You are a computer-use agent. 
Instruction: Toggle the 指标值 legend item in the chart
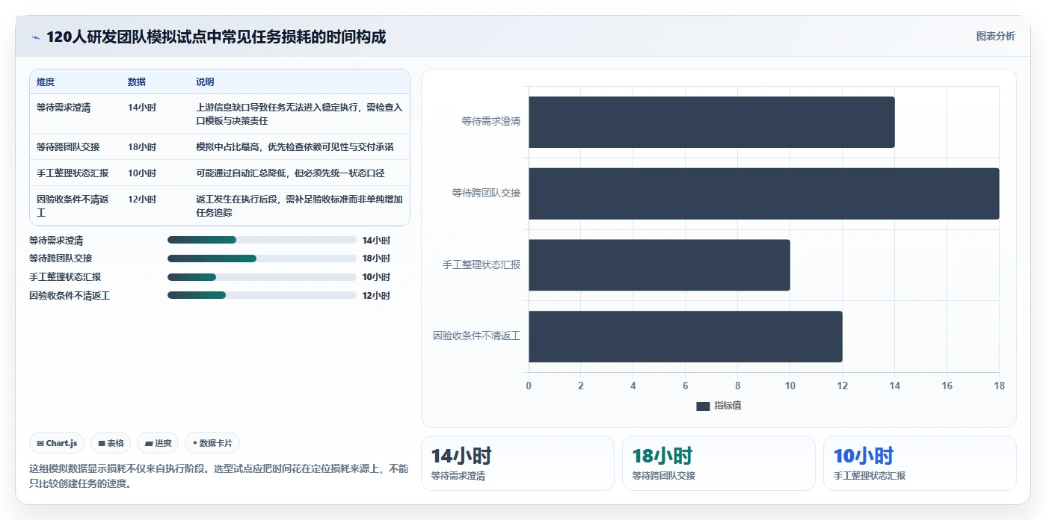[x=719, y=406]
